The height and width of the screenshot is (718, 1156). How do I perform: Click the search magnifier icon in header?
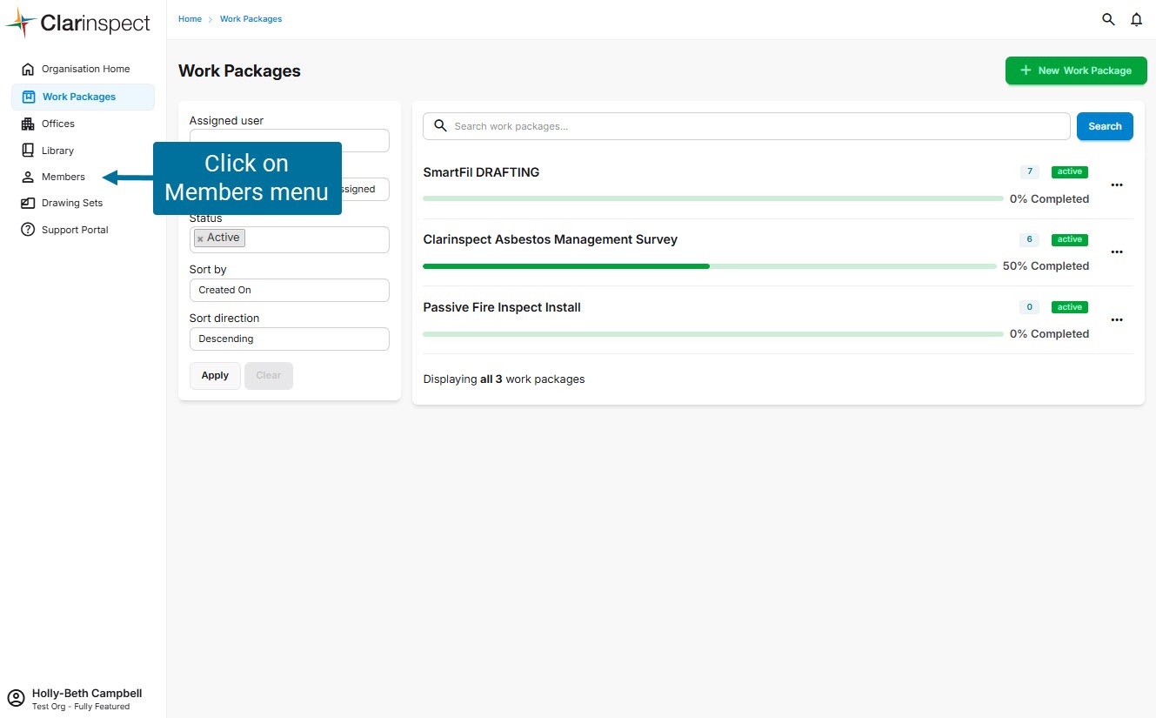click(x=1108, y=19)
